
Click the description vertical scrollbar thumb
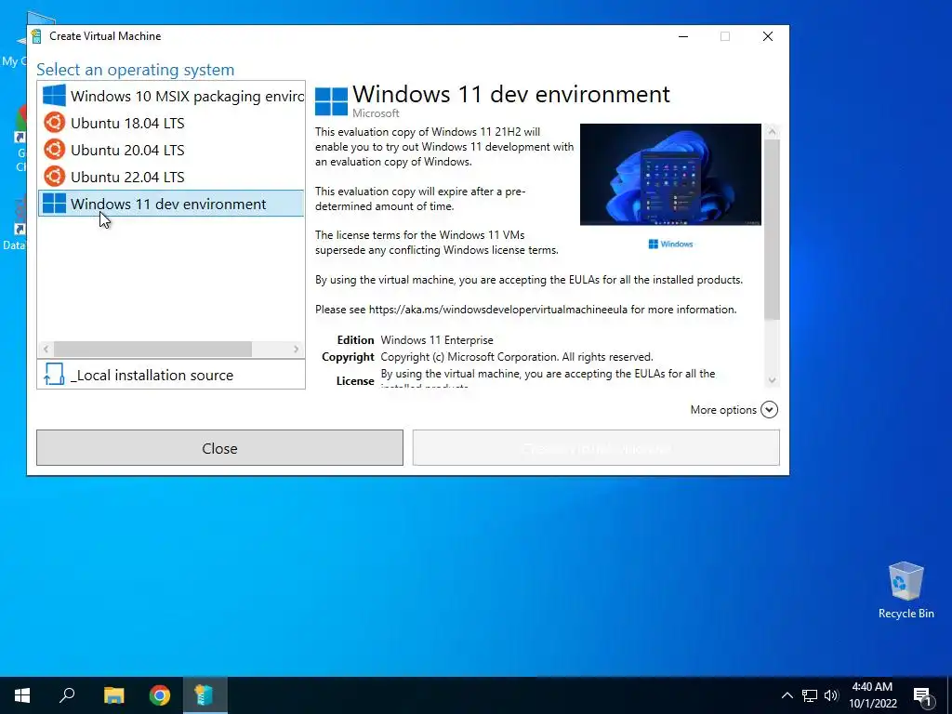[772, 230]
